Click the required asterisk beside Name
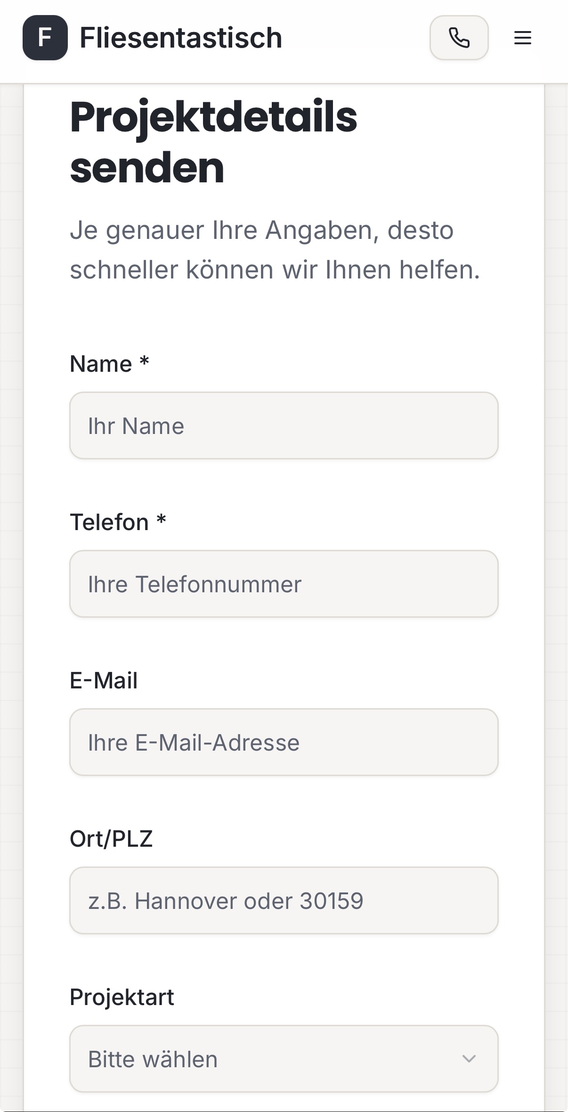 [144, 363]
